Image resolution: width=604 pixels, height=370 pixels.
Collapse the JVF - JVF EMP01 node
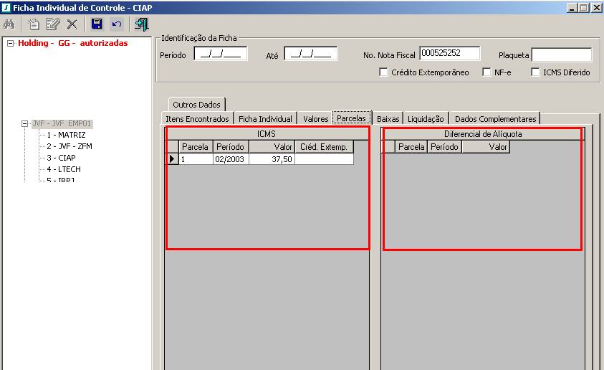pyautogui.click(x=24, y=124)
